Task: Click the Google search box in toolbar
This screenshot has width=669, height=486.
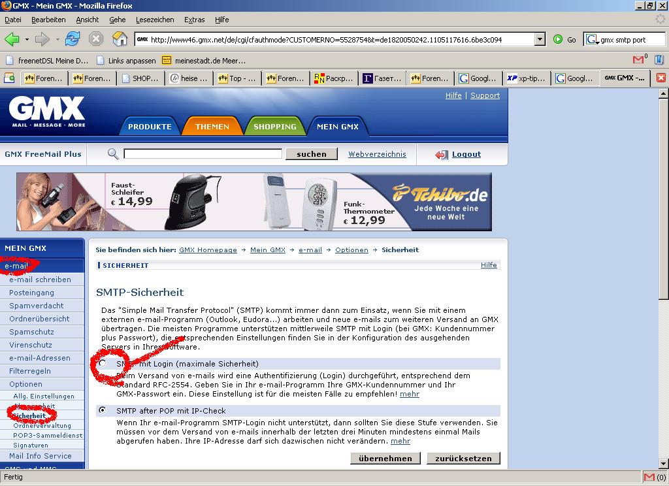Action: 632,40
